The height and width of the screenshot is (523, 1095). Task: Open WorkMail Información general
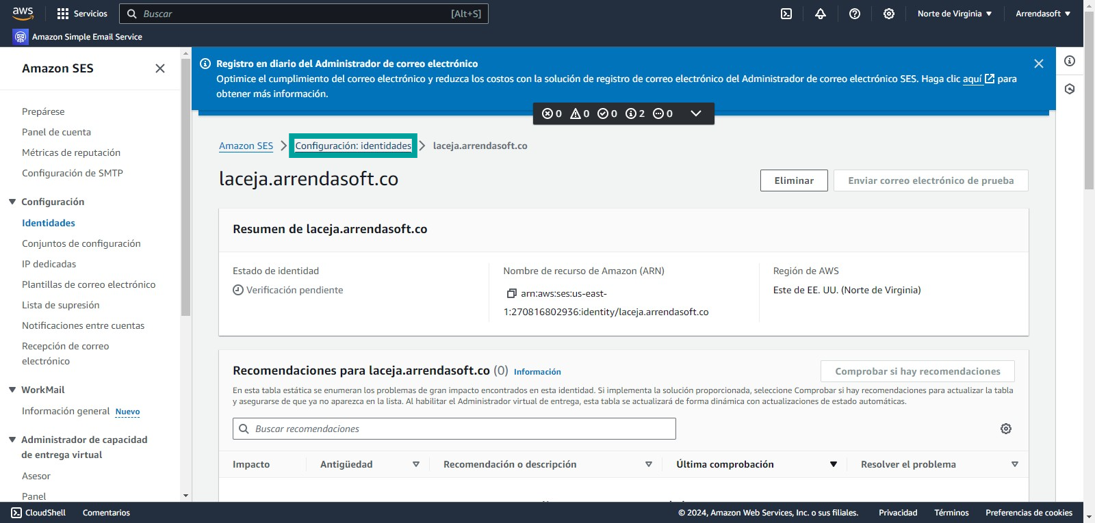[x=66, y=411]
